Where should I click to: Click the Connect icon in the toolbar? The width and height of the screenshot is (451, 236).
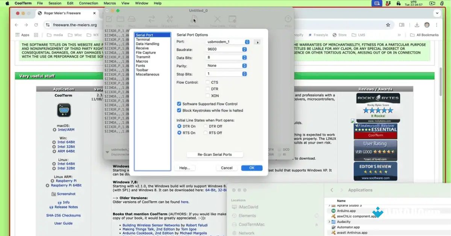[152, 19]
